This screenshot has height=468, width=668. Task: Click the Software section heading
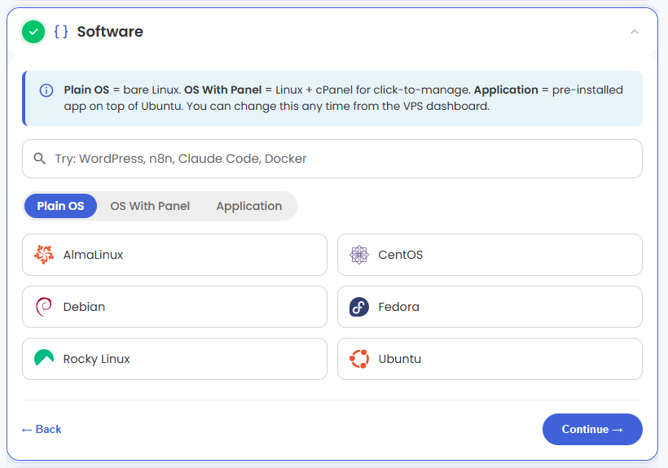[110, 32]
